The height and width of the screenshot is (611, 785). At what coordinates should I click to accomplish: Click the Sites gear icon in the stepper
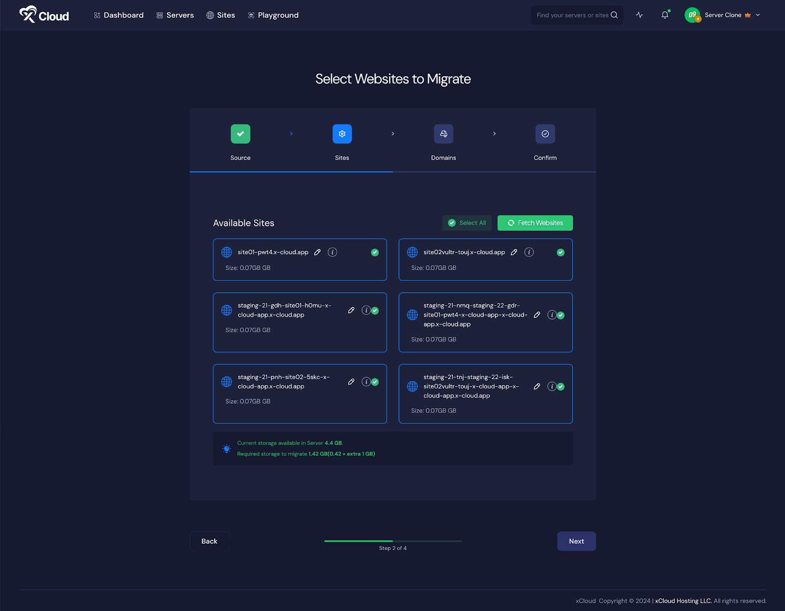point(342,134)
